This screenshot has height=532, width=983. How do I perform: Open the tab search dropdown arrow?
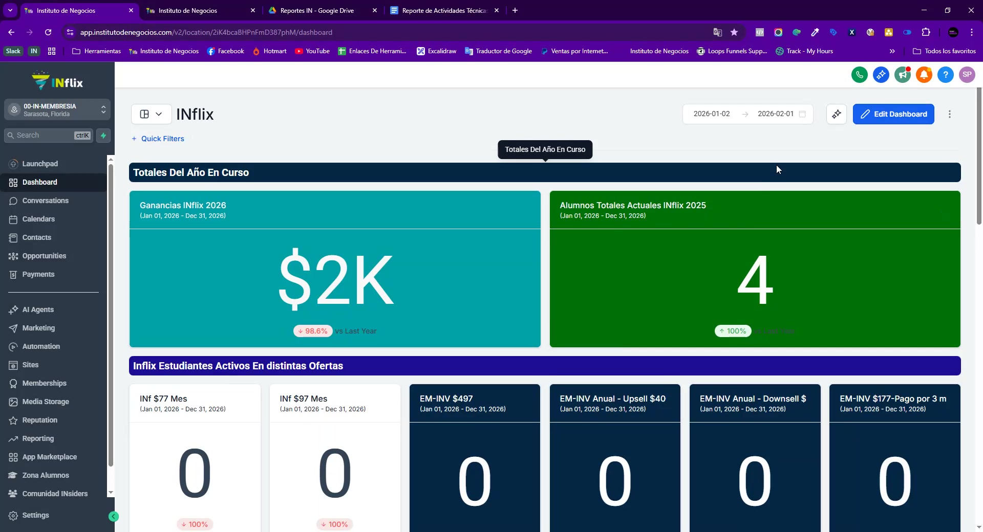pyautogui.click(x=10, y=10)
